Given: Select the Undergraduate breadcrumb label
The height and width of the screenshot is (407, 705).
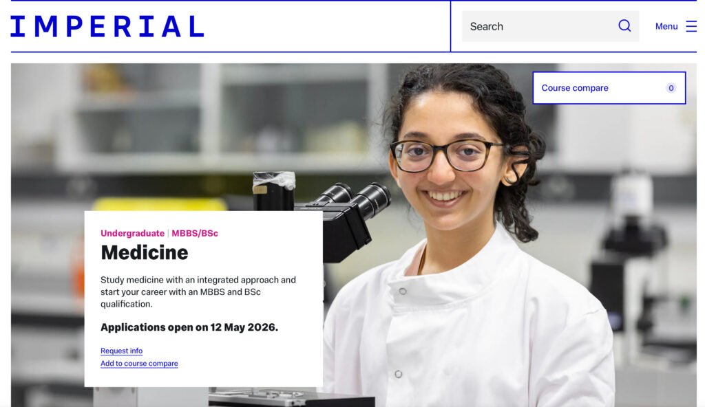Looking at the screenshot, I should [131, 233].
